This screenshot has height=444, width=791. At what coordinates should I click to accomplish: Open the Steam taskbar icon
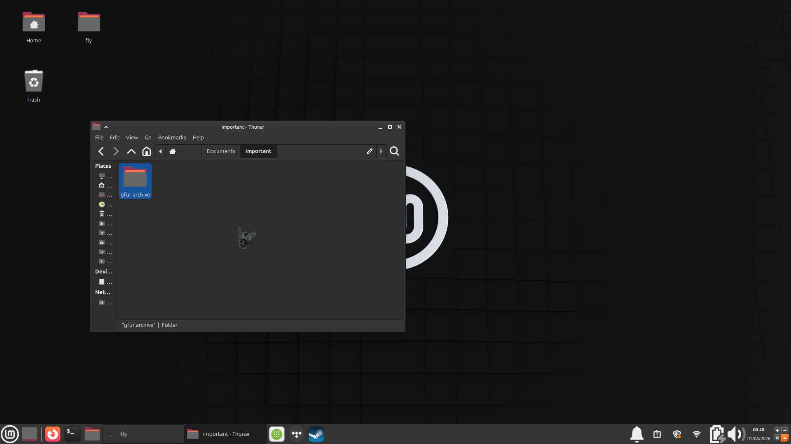[316, 434]
